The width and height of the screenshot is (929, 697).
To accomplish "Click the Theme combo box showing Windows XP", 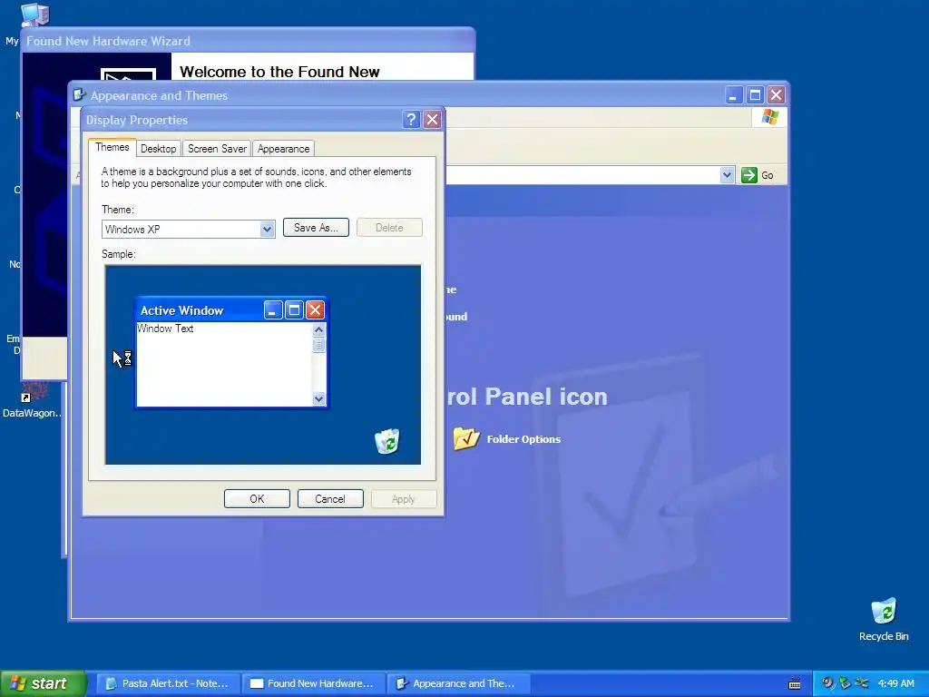I will (x=188, y=230).
